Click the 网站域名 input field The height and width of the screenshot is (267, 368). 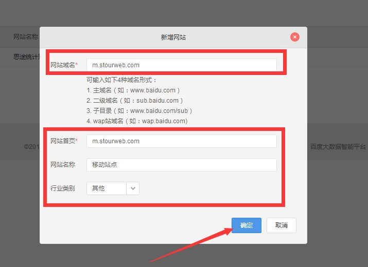181,65
